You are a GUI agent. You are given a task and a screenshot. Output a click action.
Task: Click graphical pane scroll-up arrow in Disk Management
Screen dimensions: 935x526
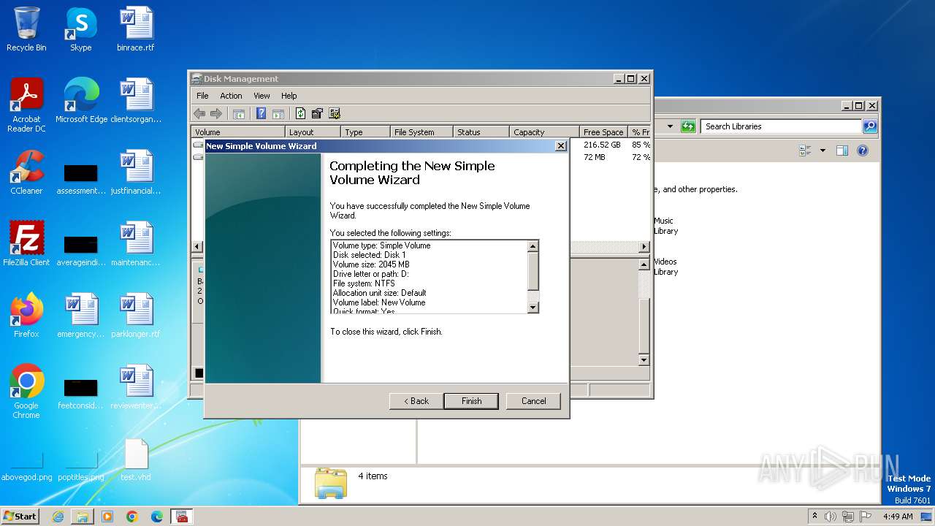(x=644, y=264)
